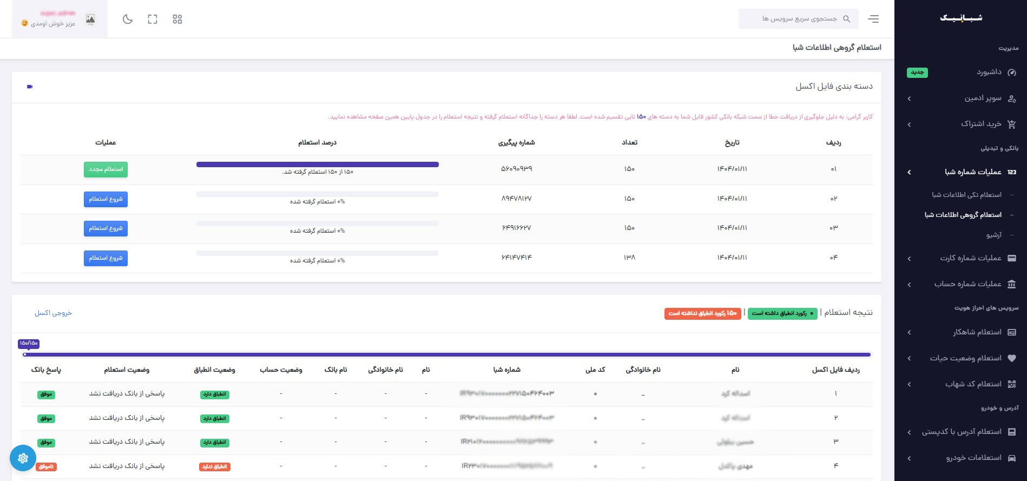Screen dimensions: 1027x481
Task: Click عملیات شماره شبا 123 icon
Action: coord(1012,172)
